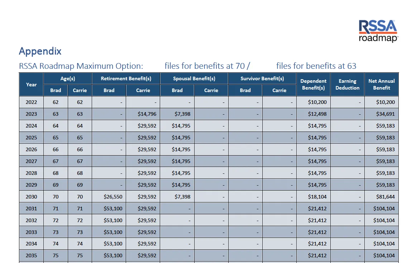407x263 pixels.
Task: Click Carrie subheader under Retirement Benefit(s)
Action: 143,90
